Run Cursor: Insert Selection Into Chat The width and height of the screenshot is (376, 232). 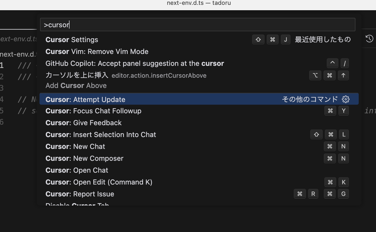pyautogui.click(x=101, y=135)
